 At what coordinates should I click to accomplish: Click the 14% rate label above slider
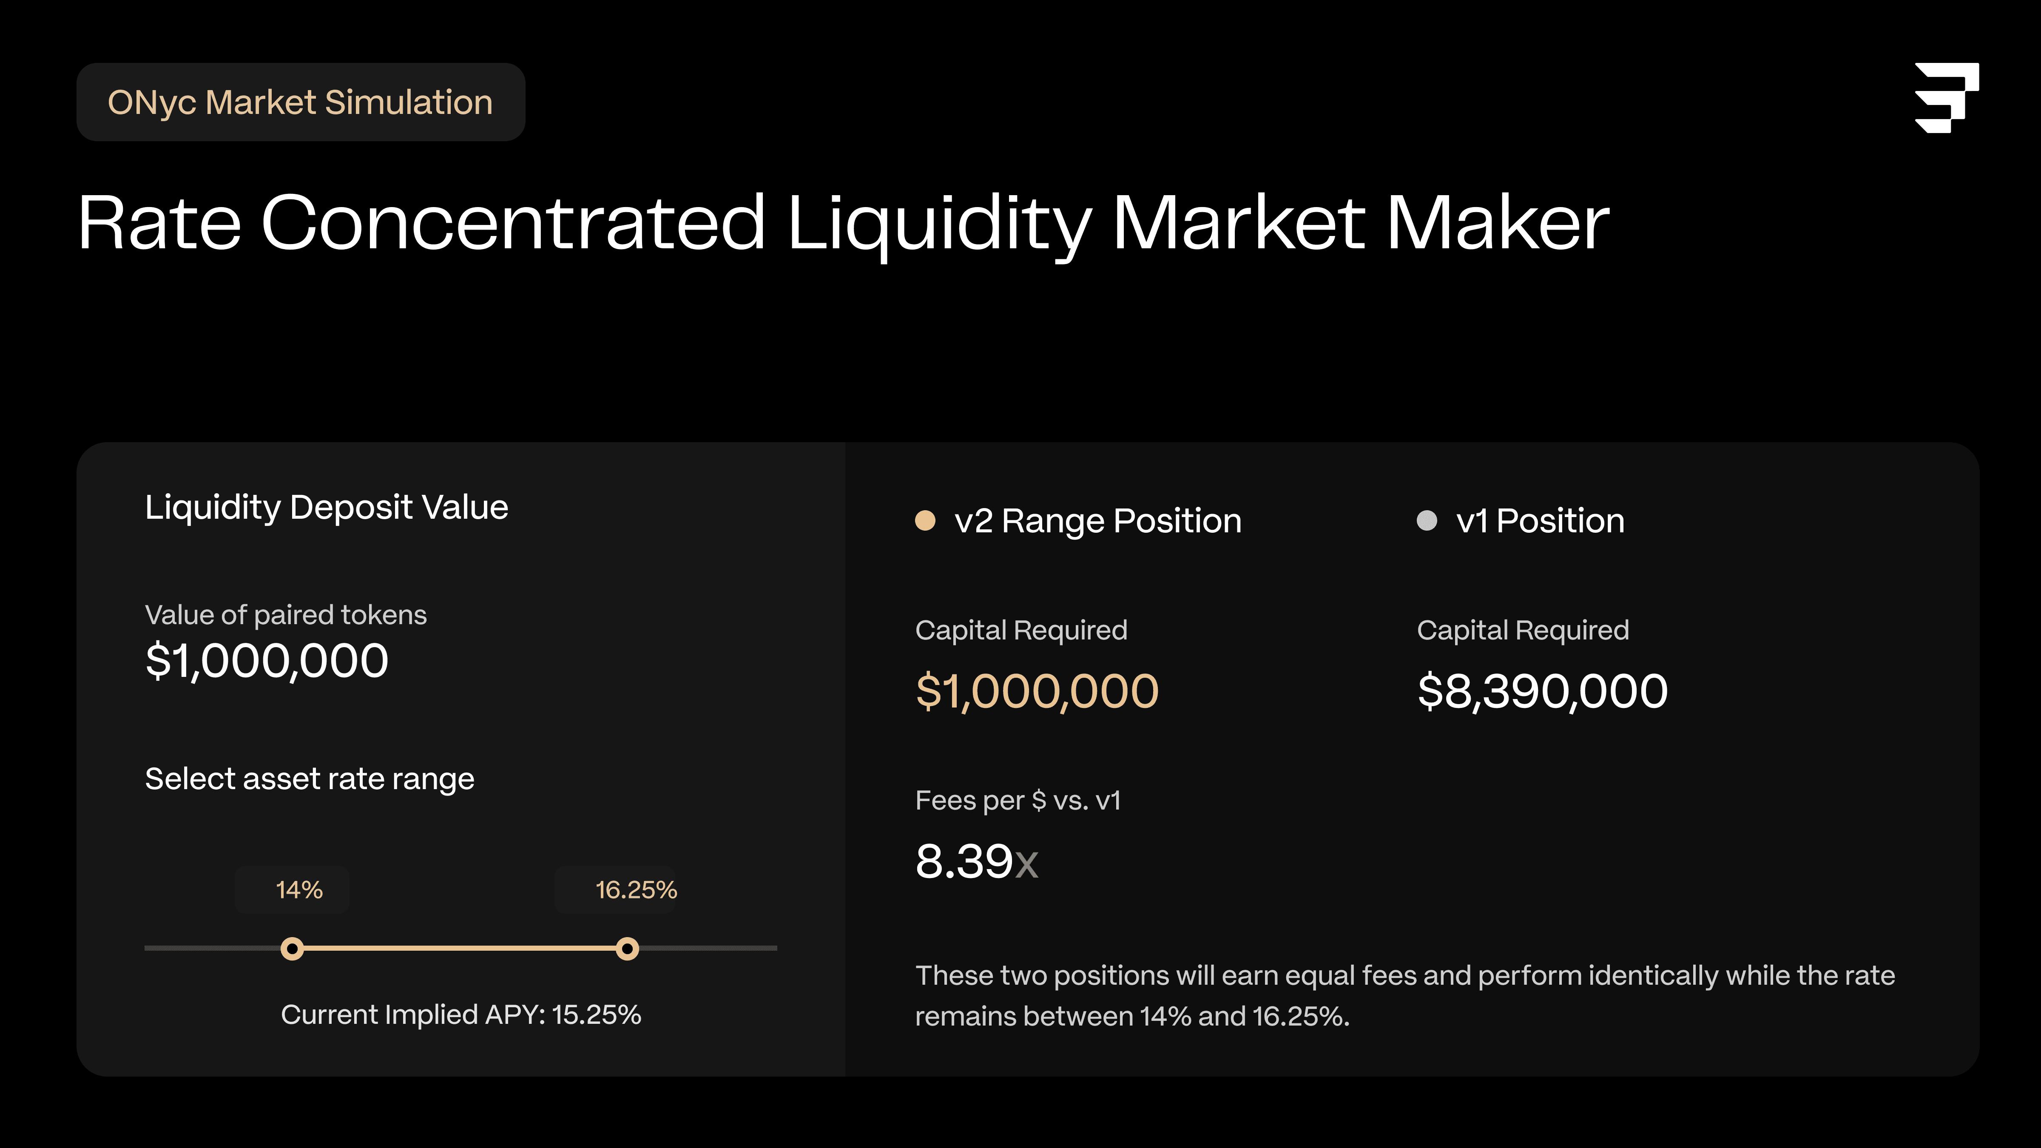(x=298, y=890)
